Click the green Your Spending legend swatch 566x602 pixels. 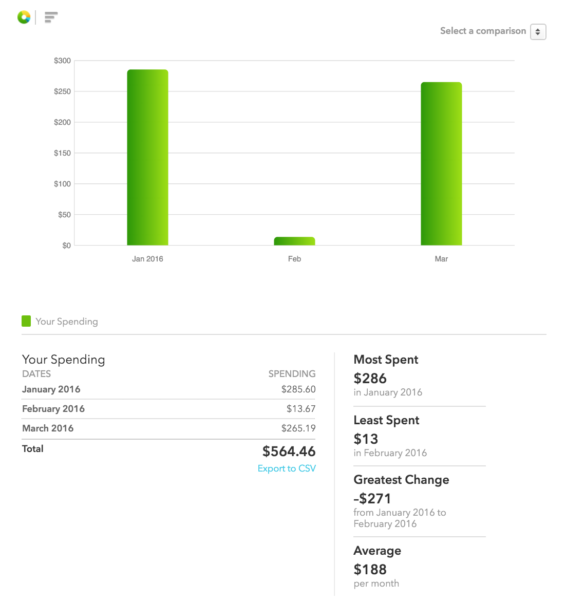tap(26, 321)
